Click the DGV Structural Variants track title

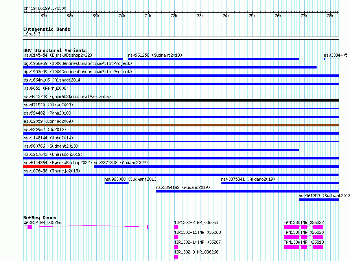(x=55, y=50)
